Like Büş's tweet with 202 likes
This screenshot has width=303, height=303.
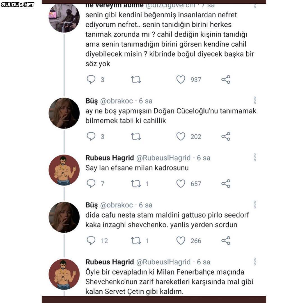click(181, 136)
